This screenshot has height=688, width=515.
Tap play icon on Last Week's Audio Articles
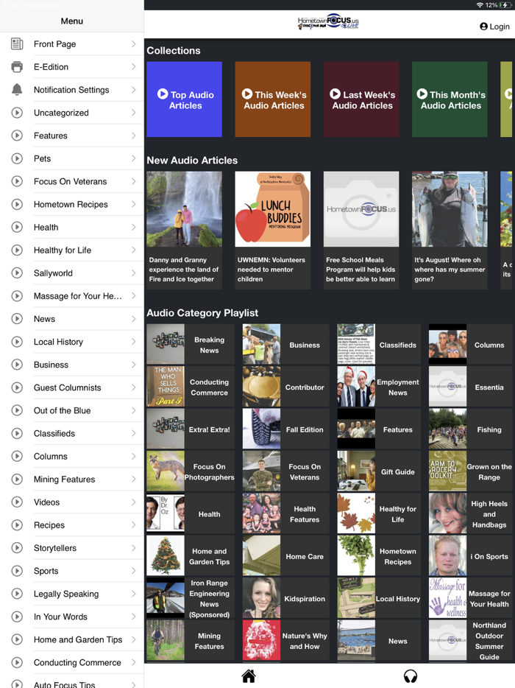(335, 94)
